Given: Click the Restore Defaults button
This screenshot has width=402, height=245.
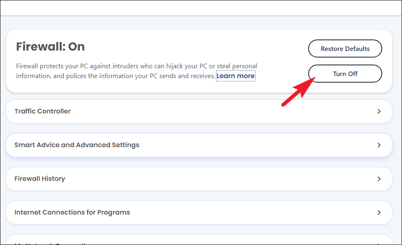Looking at the screenshot, I should (x=345, y=49).
